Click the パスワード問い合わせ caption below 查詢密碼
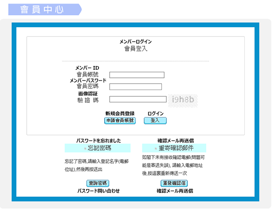 tap(98, 191)
